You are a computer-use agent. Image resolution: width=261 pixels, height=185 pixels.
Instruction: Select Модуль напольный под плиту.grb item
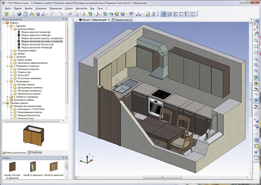[38, 44]
